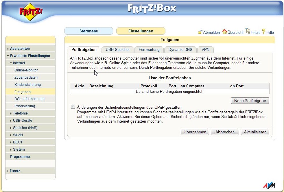Click the FRITZ! logo at top left

point(31,12)
